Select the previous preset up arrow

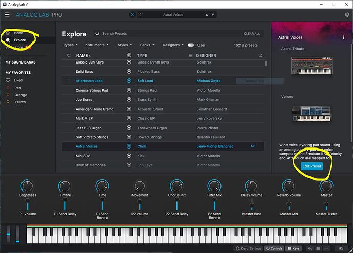click(x=207, y=15)
